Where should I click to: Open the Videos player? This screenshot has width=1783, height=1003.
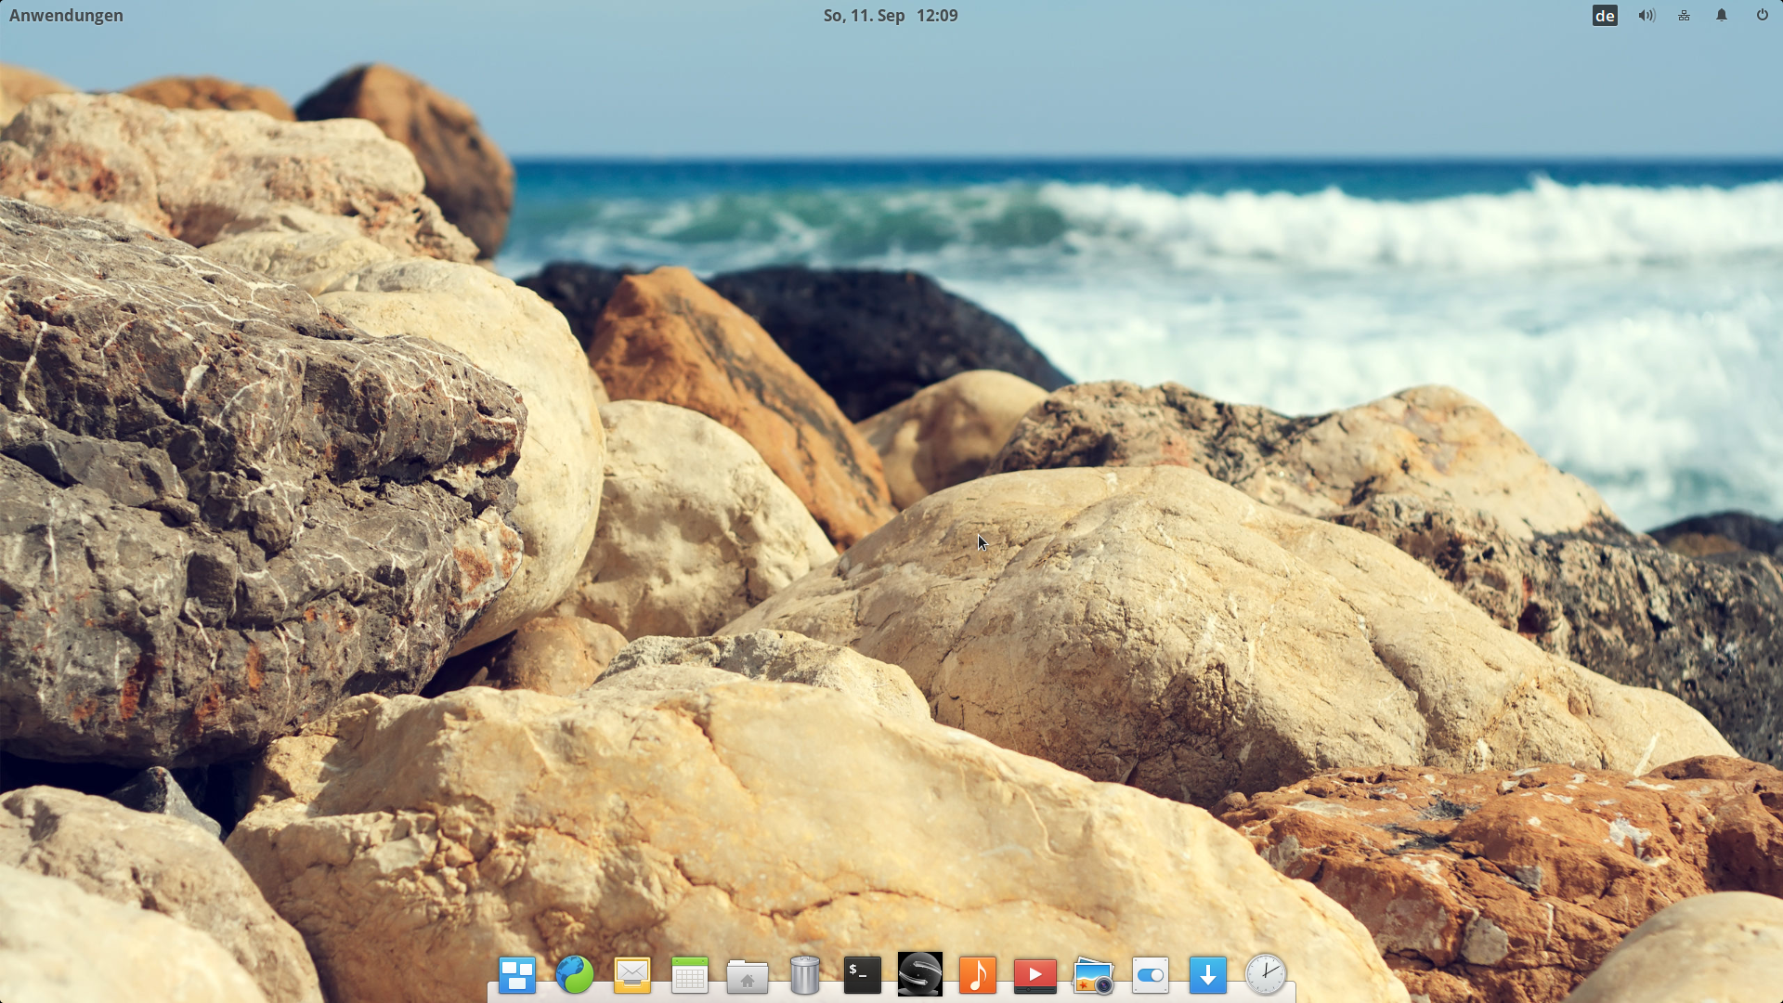coord(1035,975)
